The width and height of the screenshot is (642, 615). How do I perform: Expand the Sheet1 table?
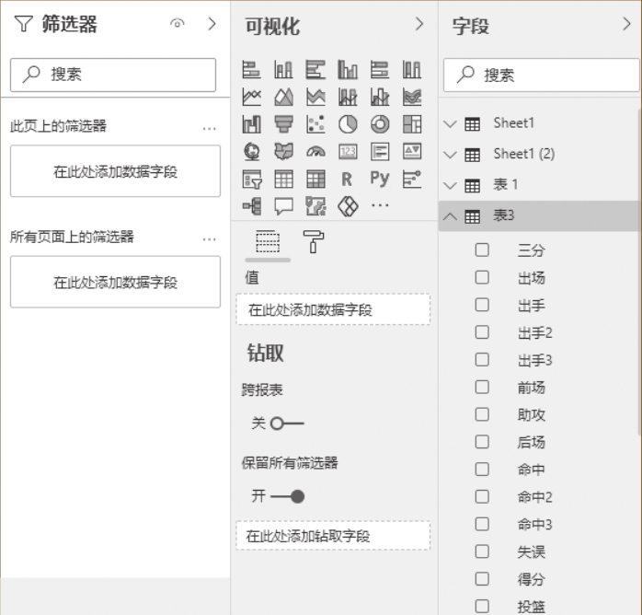click(x=450, y=123)
